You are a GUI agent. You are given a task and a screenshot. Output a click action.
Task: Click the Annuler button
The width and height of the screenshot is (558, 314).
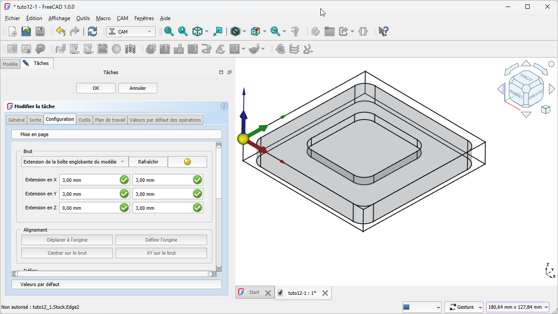(138, 88)
